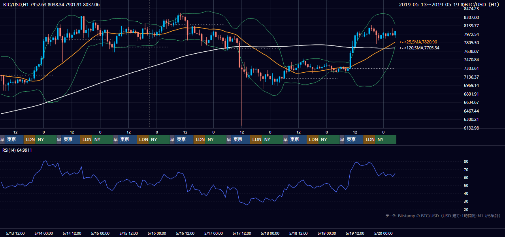Image resolution: width=505 pixels, height=237 pixels.
Task: Select the 5/15 00:00 date label
Action: [100, 233]
